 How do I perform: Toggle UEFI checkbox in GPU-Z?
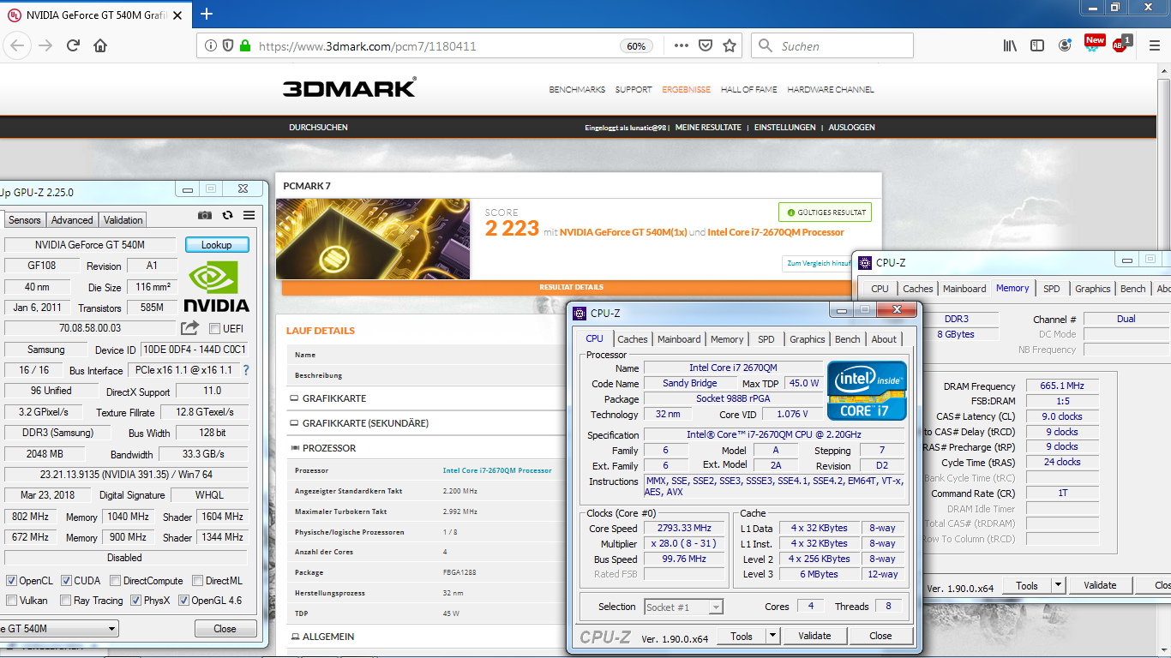click(214, 329)
